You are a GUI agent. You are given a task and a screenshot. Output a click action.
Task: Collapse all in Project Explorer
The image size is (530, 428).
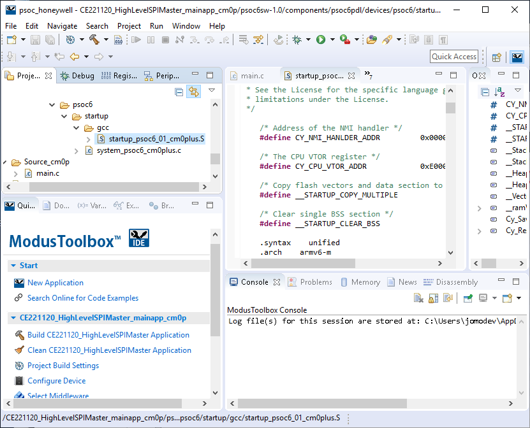(x=179, y=92)
